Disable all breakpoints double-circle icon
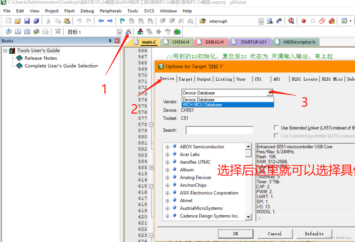Viewport: 355px width, 242px height. [x=322, y=21]
